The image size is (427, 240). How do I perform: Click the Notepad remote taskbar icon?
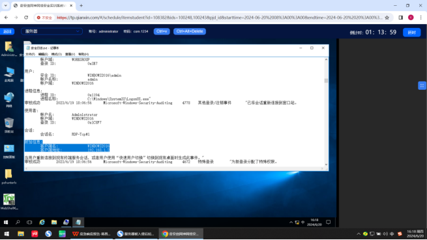tap(78, 222)
